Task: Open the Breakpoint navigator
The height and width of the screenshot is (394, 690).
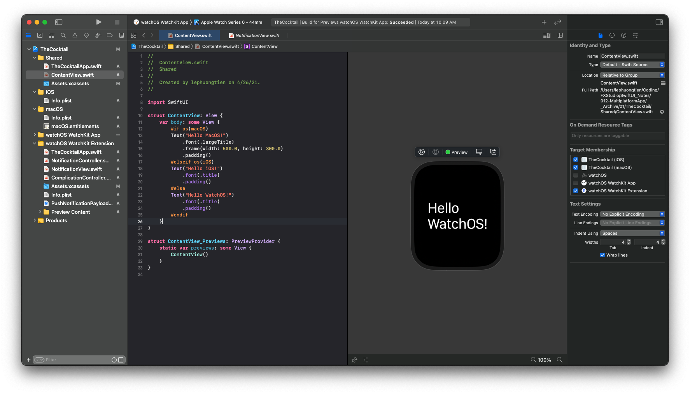Action: coord(110,35)
